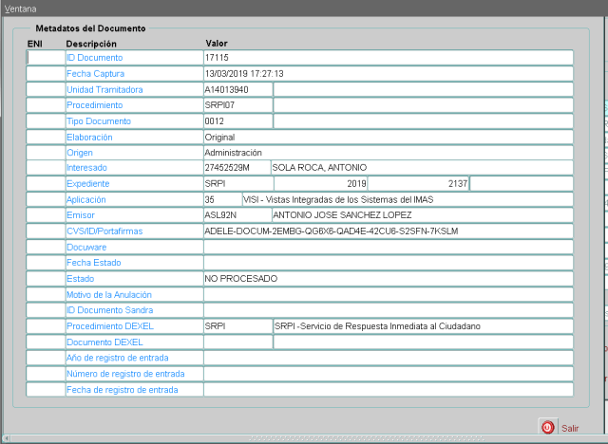Open the Ventana menu
The width and height of the screenshot is (608, 444).
pos(20,7)
